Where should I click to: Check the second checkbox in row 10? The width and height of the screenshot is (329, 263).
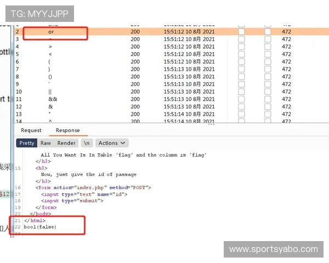pyautogui.click(x=268, y=92)
